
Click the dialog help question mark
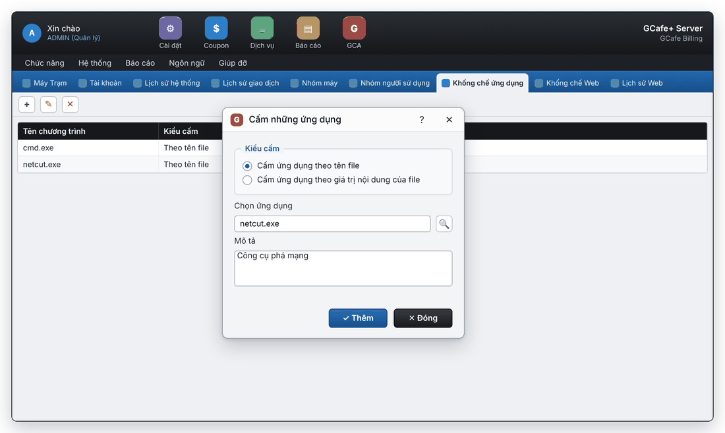(422, 120)
